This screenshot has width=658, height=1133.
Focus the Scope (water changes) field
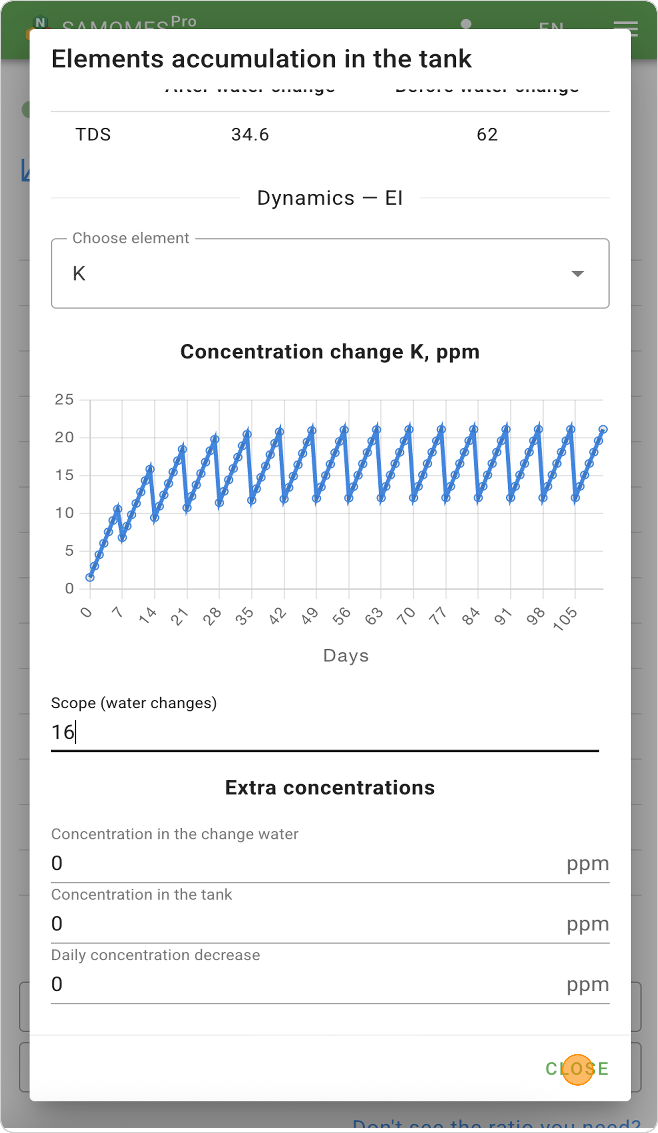tap(324, 732)
